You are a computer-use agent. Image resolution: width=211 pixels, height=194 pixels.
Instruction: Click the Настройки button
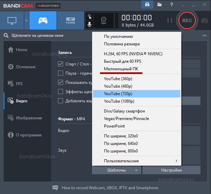pyautogui.click(x=171, y=170)
